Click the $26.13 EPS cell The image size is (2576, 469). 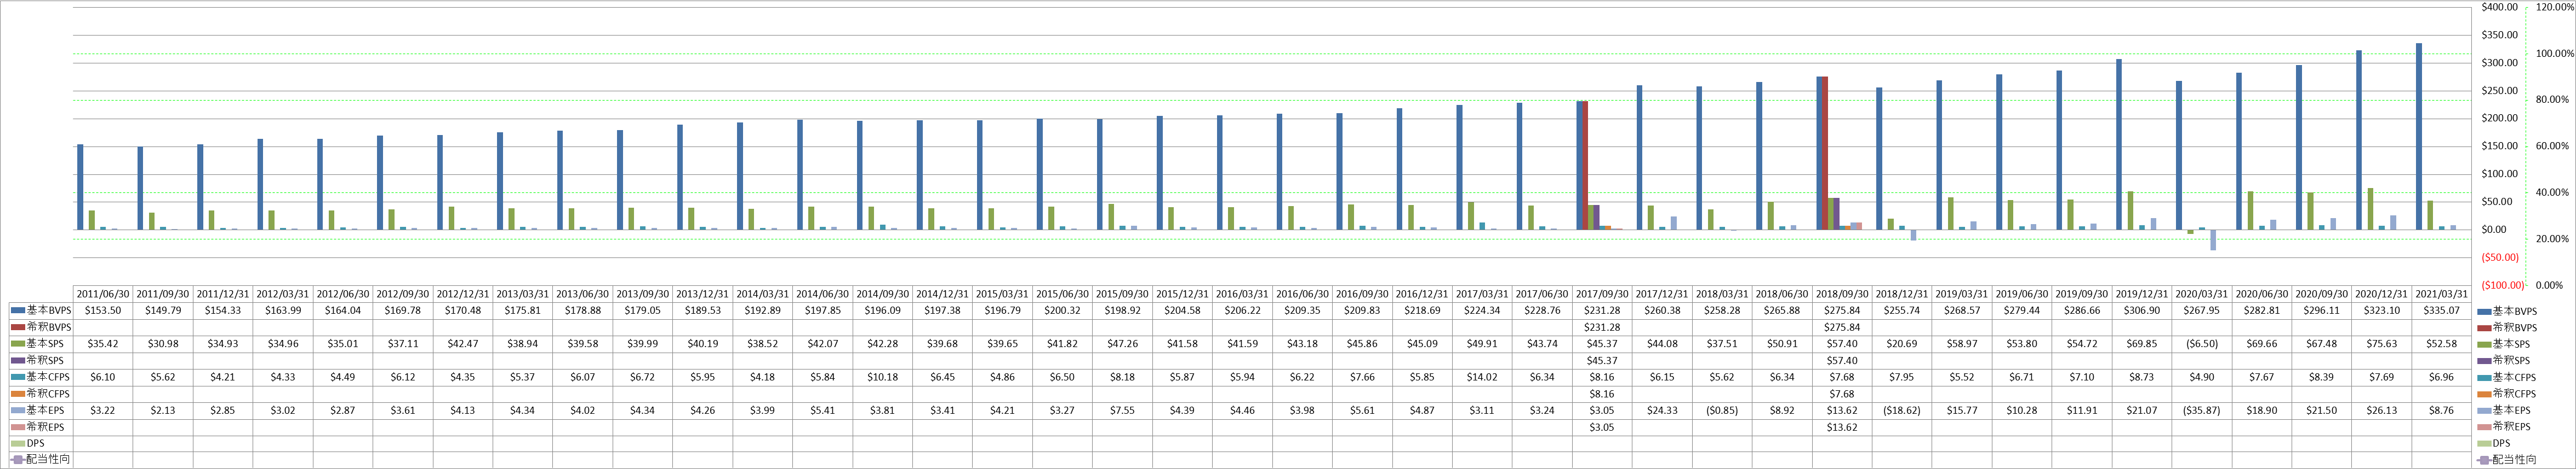click(2383, 410)
